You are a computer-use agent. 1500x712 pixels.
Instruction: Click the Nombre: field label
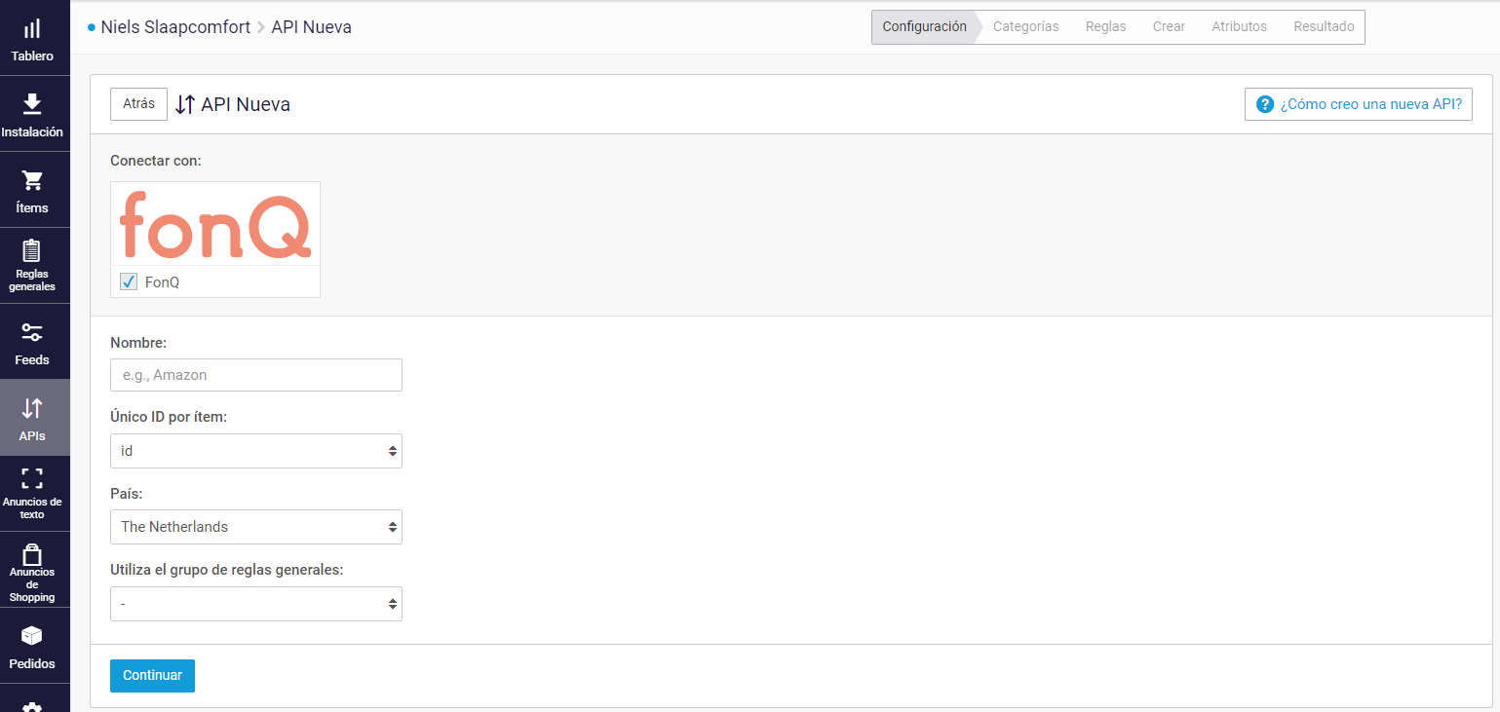pos(138,343)
